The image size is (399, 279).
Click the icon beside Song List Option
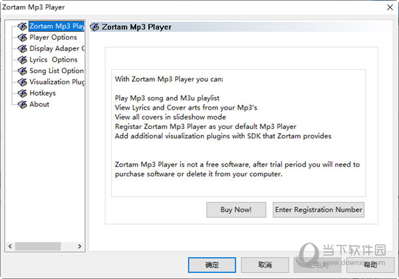(x=23, y=71)
